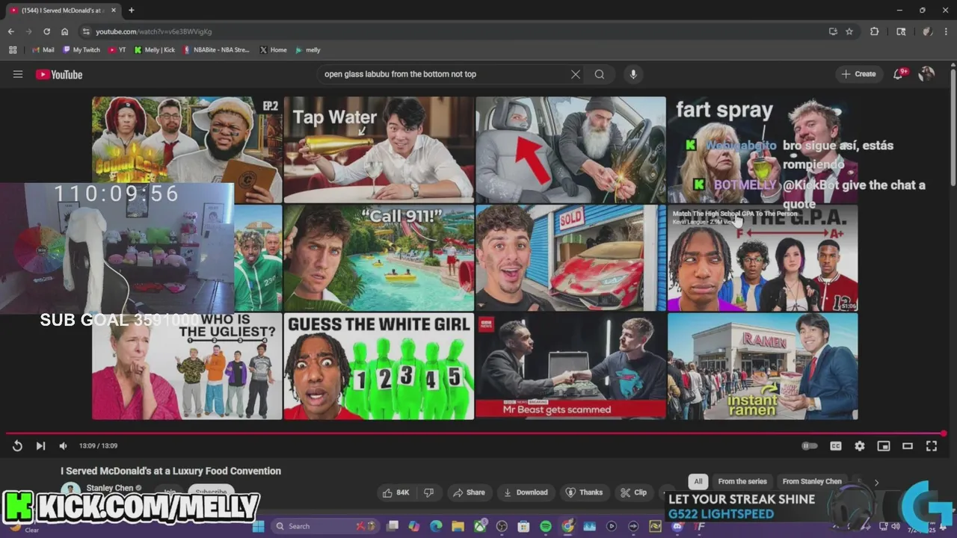Screen dimensions: 957x538
Task: Open the red arrow car seat video
Action: (x=570, y=149)
